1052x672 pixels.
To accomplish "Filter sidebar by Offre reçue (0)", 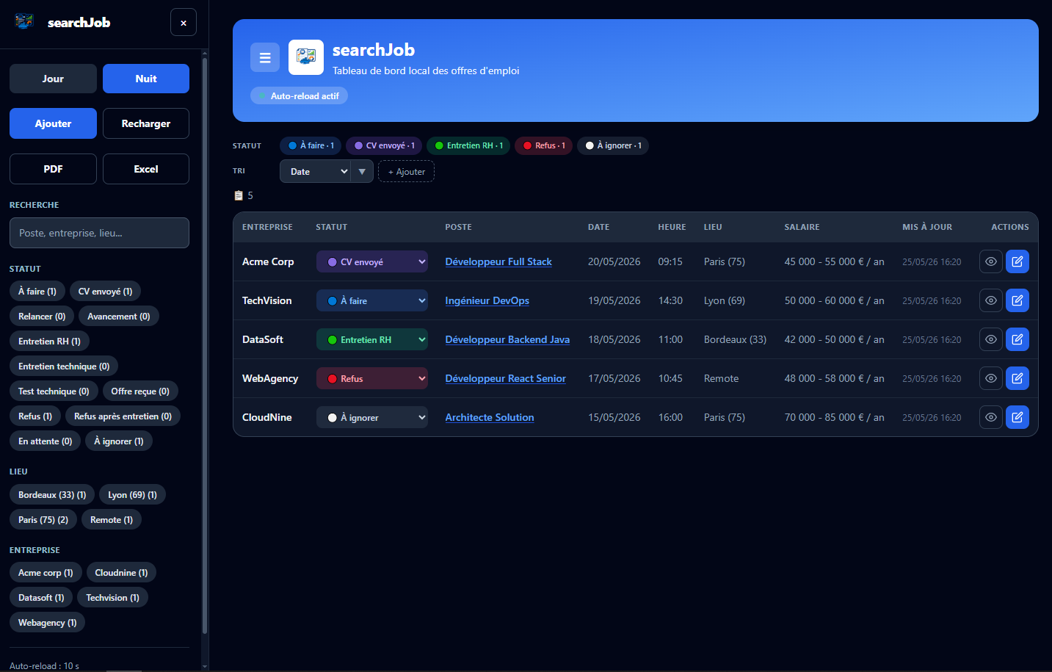I will coord(140,391).
